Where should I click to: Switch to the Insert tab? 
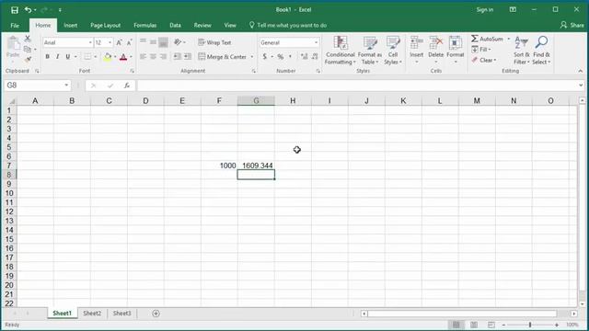pyautogui.click(x=70, y=25)
